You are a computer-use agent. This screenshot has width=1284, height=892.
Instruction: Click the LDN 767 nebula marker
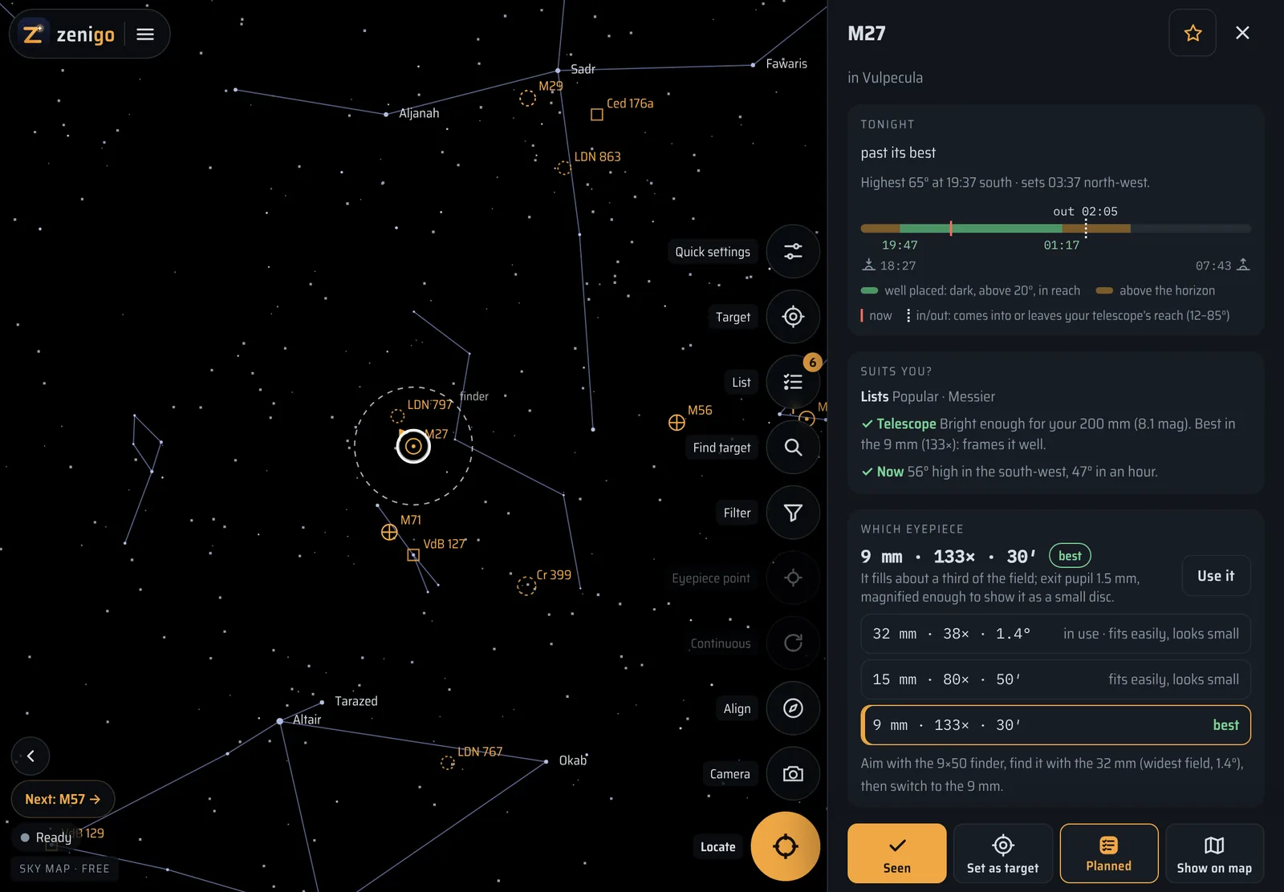point(448,763)
